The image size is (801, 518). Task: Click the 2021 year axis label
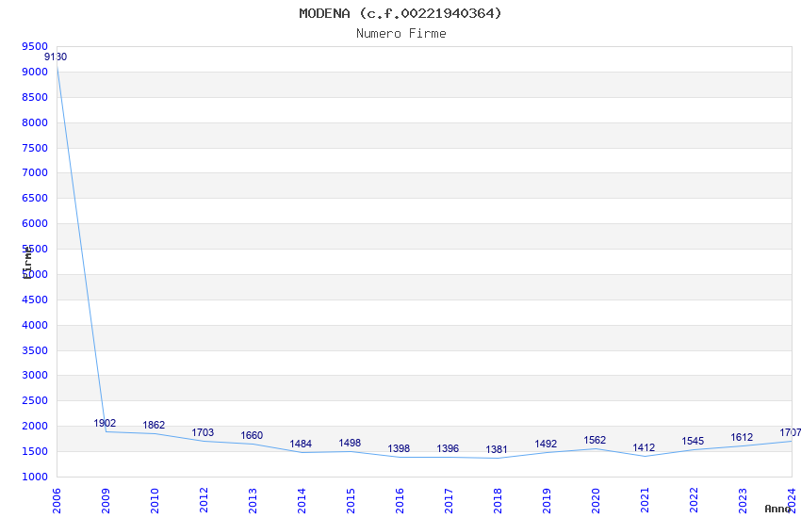pyautogui.click(x=645, y=501)
